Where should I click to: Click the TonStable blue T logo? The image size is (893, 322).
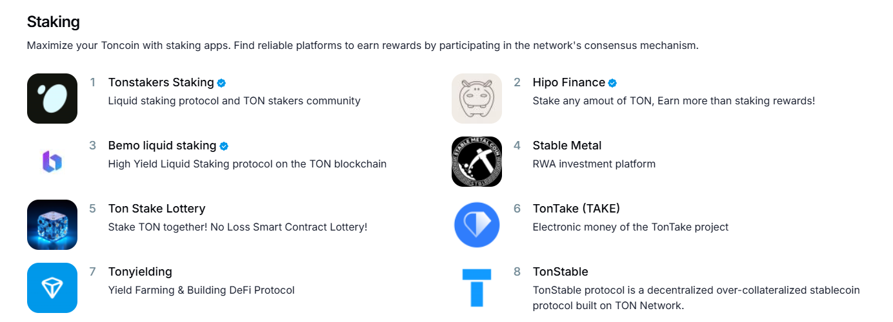tap(477, 288)
